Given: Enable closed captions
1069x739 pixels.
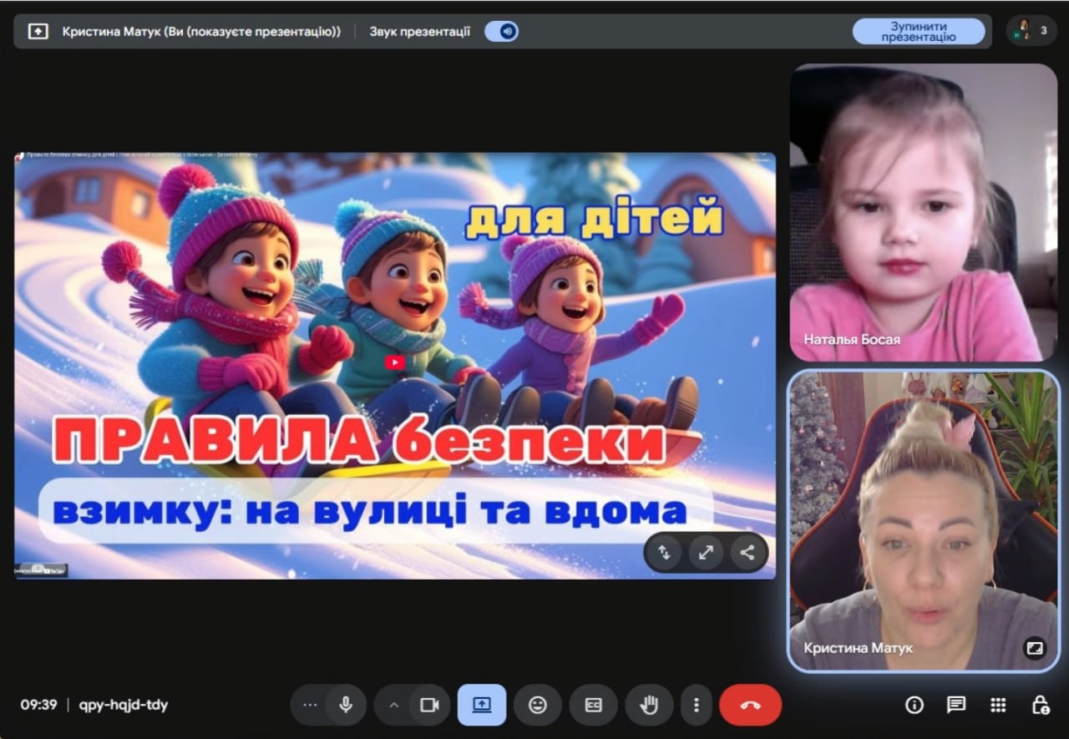Looking at the screenshot, I should point(594,705).
